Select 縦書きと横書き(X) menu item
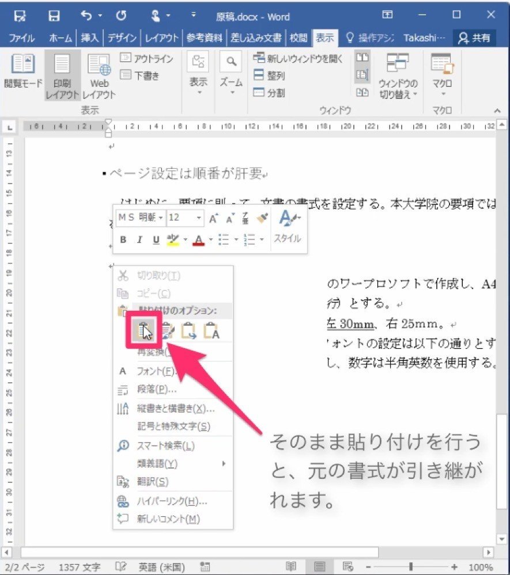This screenshot has width=510, height=575. click(x=173, y=408)
